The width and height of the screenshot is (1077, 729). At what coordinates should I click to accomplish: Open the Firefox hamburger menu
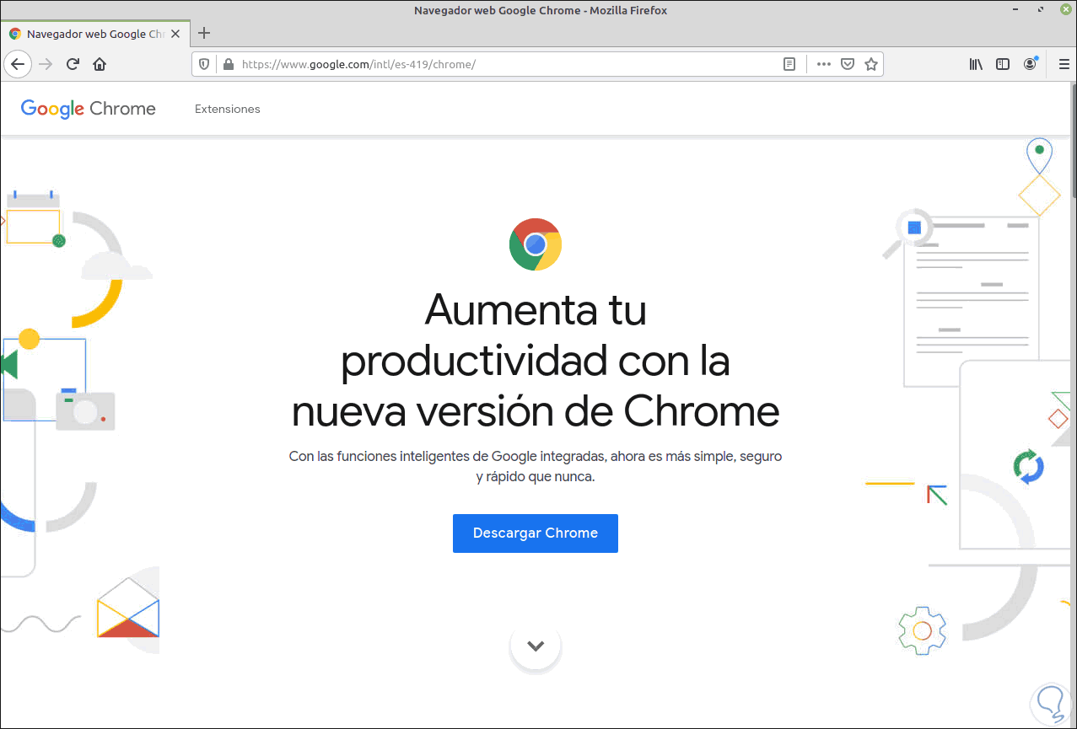pos(1063,64)
